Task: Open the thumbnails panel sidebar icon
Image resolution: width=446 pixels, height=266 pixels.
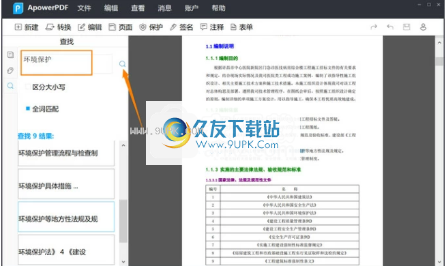Action: pyautogui.click(x=10, y=55)
